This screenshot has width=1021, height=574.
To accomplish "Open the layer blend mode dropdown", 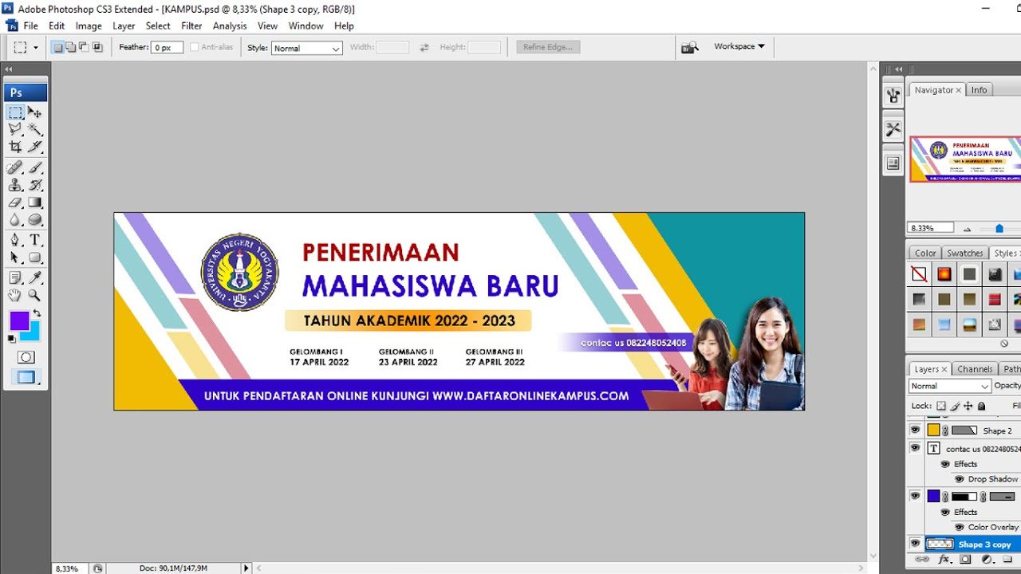I will 949,386.
